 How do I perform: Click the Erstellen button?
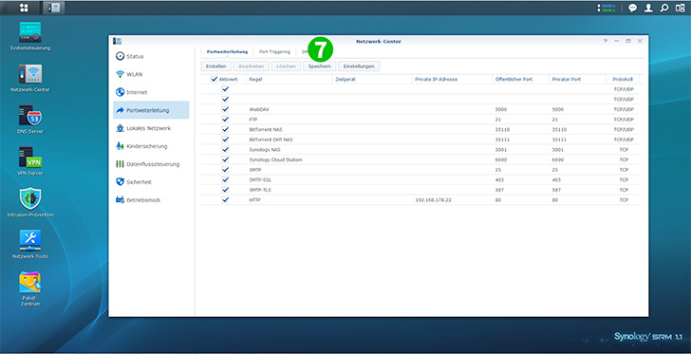tap(216, 66)
